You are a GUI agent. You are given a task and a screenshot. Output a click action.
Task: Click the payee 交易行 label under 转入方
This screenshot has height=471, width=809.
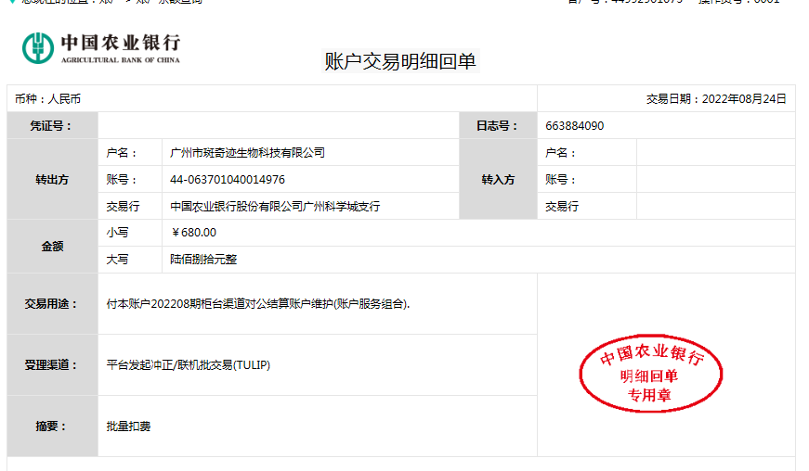(562, 207)
